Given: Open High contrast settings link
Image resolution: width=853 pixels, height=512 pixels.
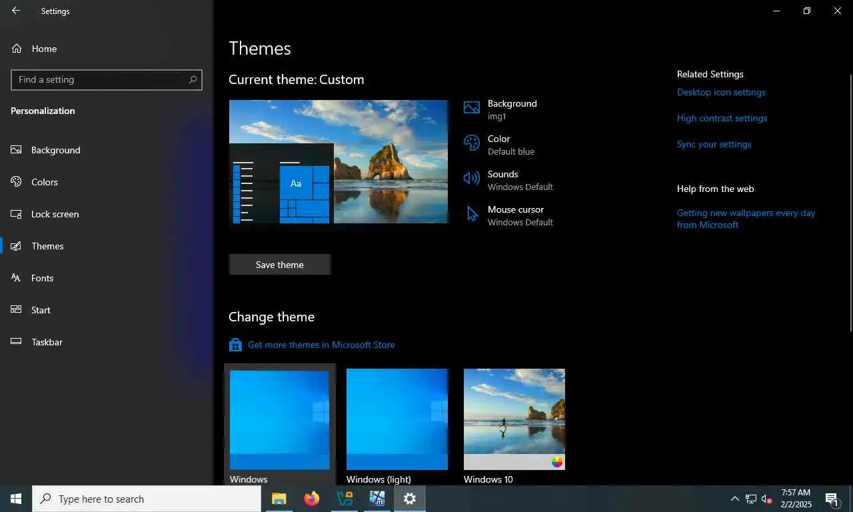Looking at the screenshot, I should [x=722, y=118].
